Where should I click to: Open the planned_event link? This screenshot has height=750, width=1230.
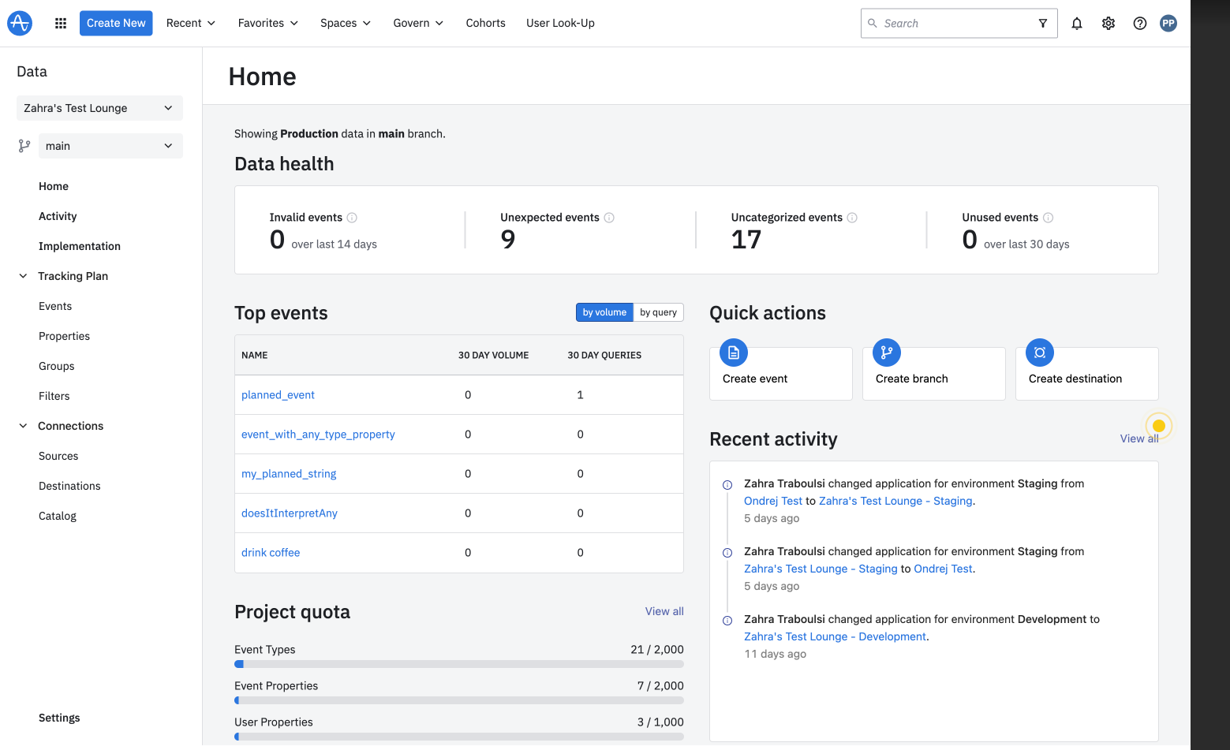278,395
